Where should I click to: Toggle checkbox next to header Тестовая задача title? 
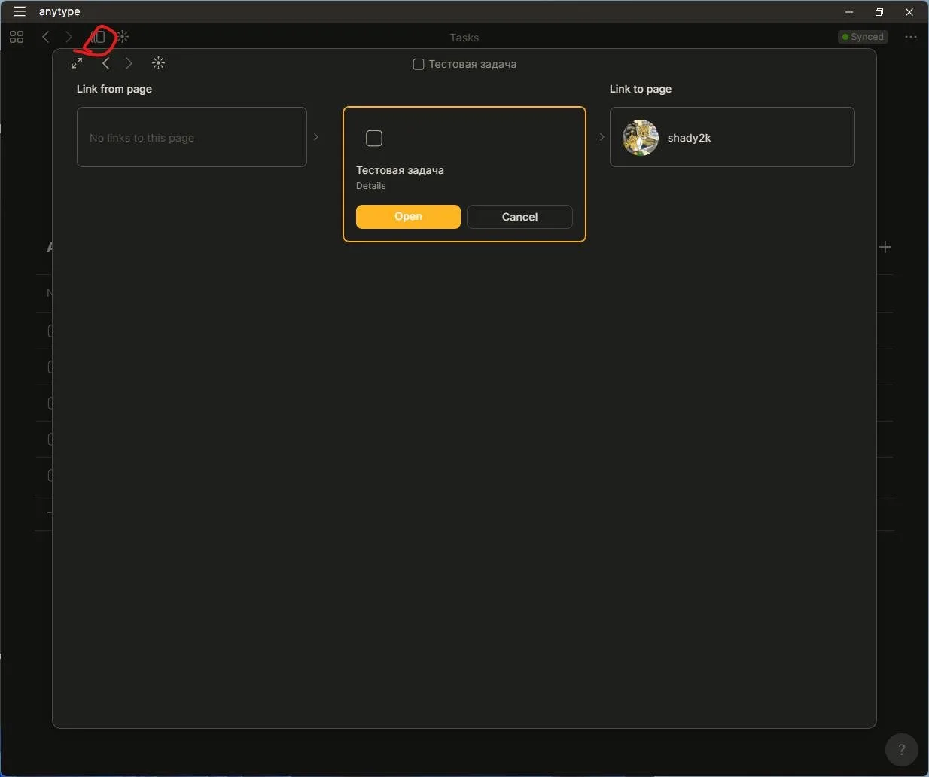pos(419,64)
